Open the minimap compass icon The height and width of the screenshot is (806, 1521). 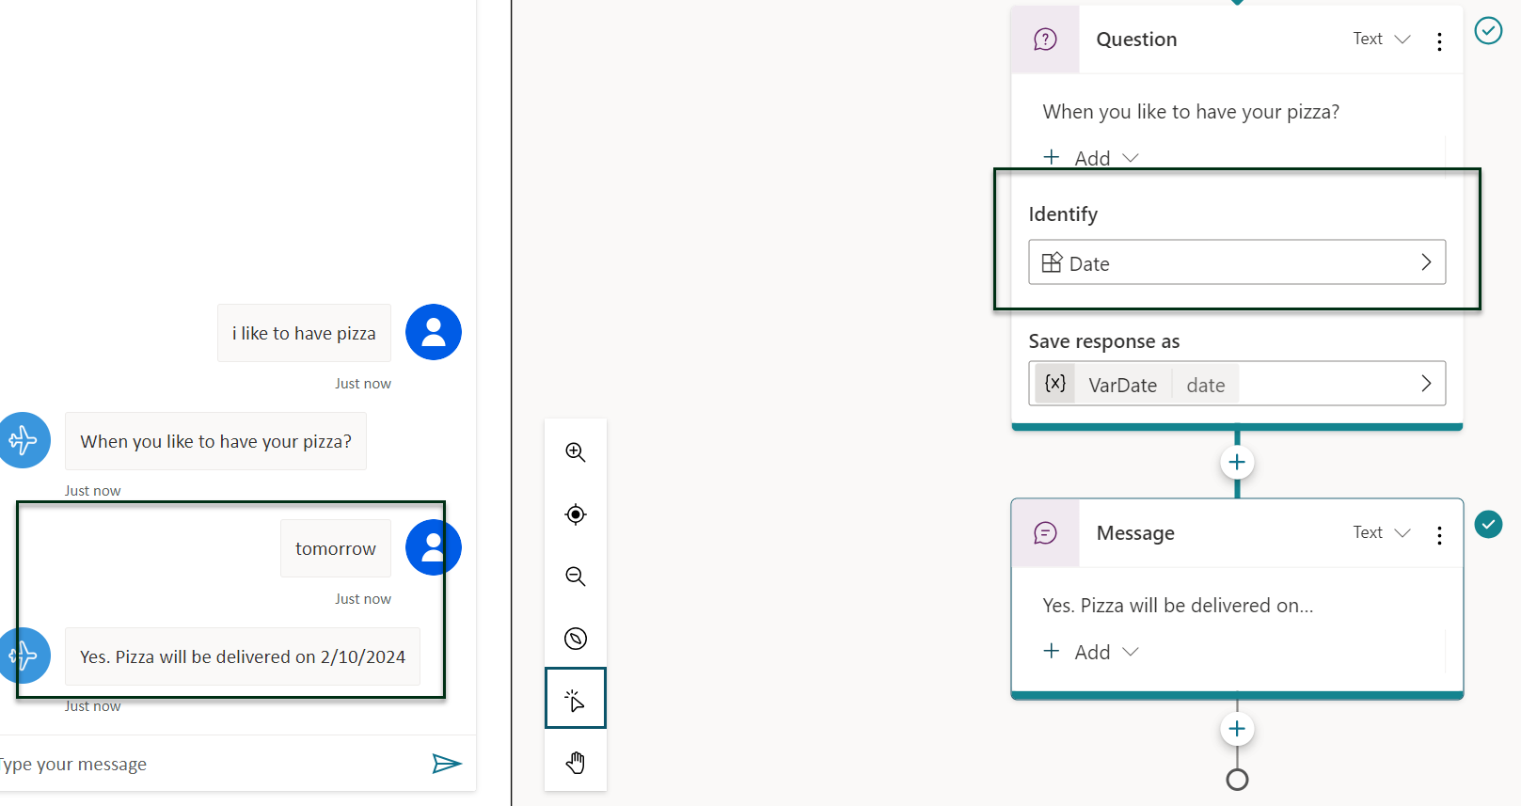click(575, 639)
